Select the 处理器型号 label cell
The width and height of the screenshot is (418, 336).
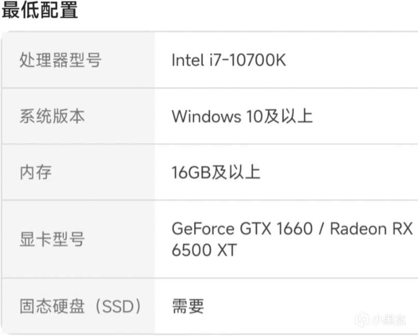[x=60, y=61]
